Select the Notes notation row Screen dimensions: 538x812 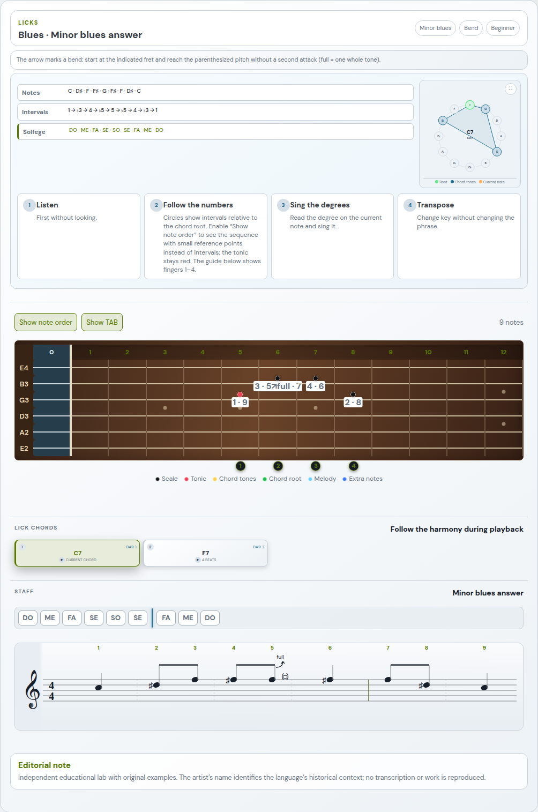pyautogui.click(x=215, y=92)
